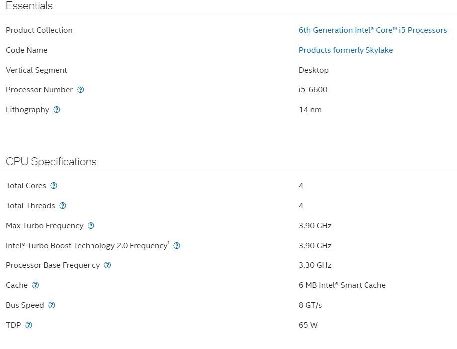
Task: Open the Lithography info tooltip icon
Action: click(x=57, y=110)
